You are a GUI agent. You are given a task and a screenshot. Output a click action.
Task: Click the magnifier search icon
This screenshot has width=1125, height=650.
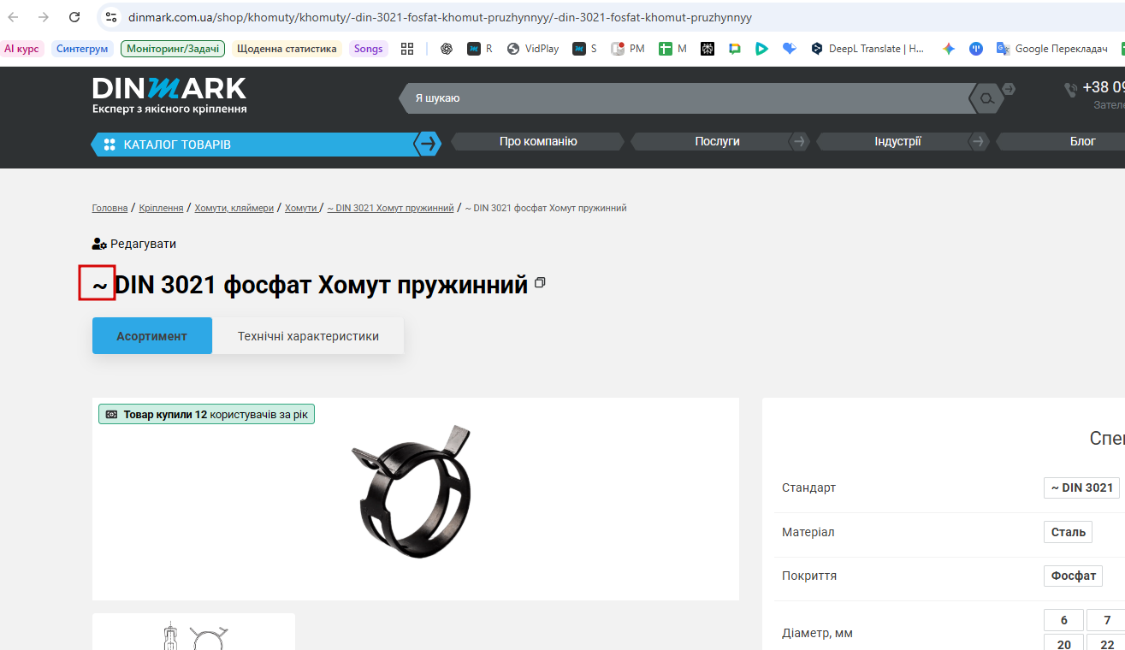coord(986,99)
